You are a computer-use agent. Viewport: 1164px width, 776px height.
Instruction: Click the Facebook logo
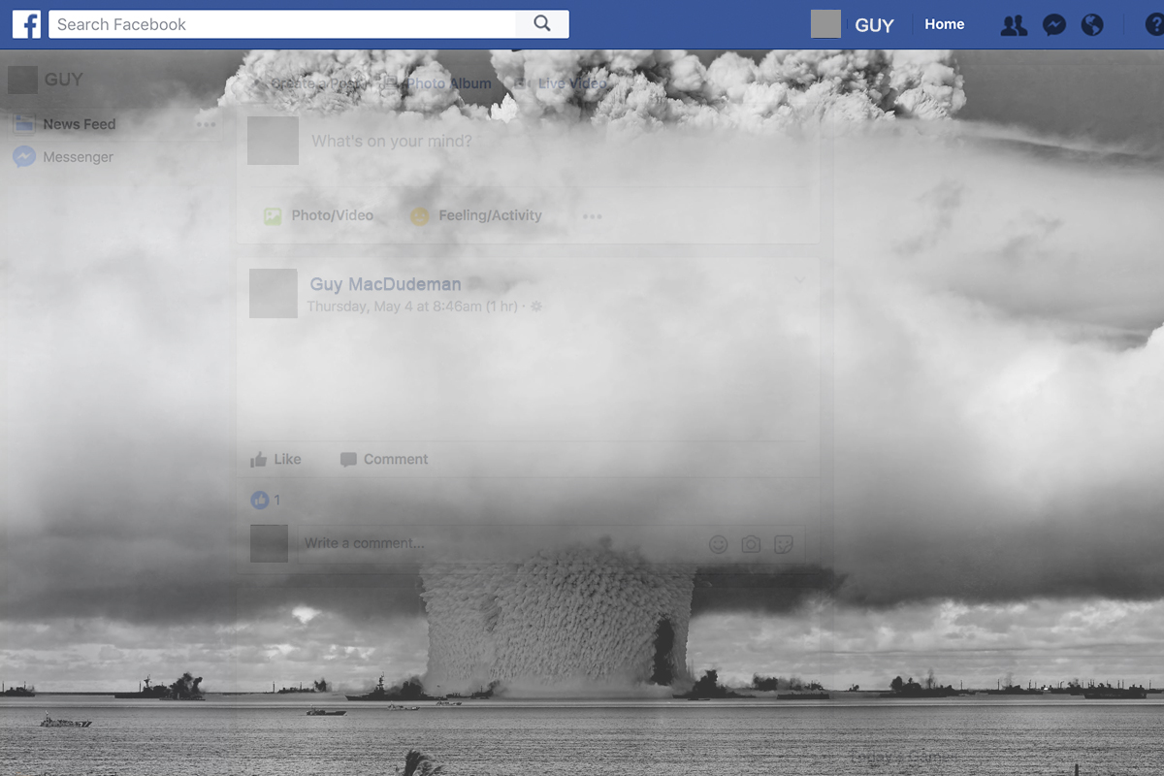[25, 24]
